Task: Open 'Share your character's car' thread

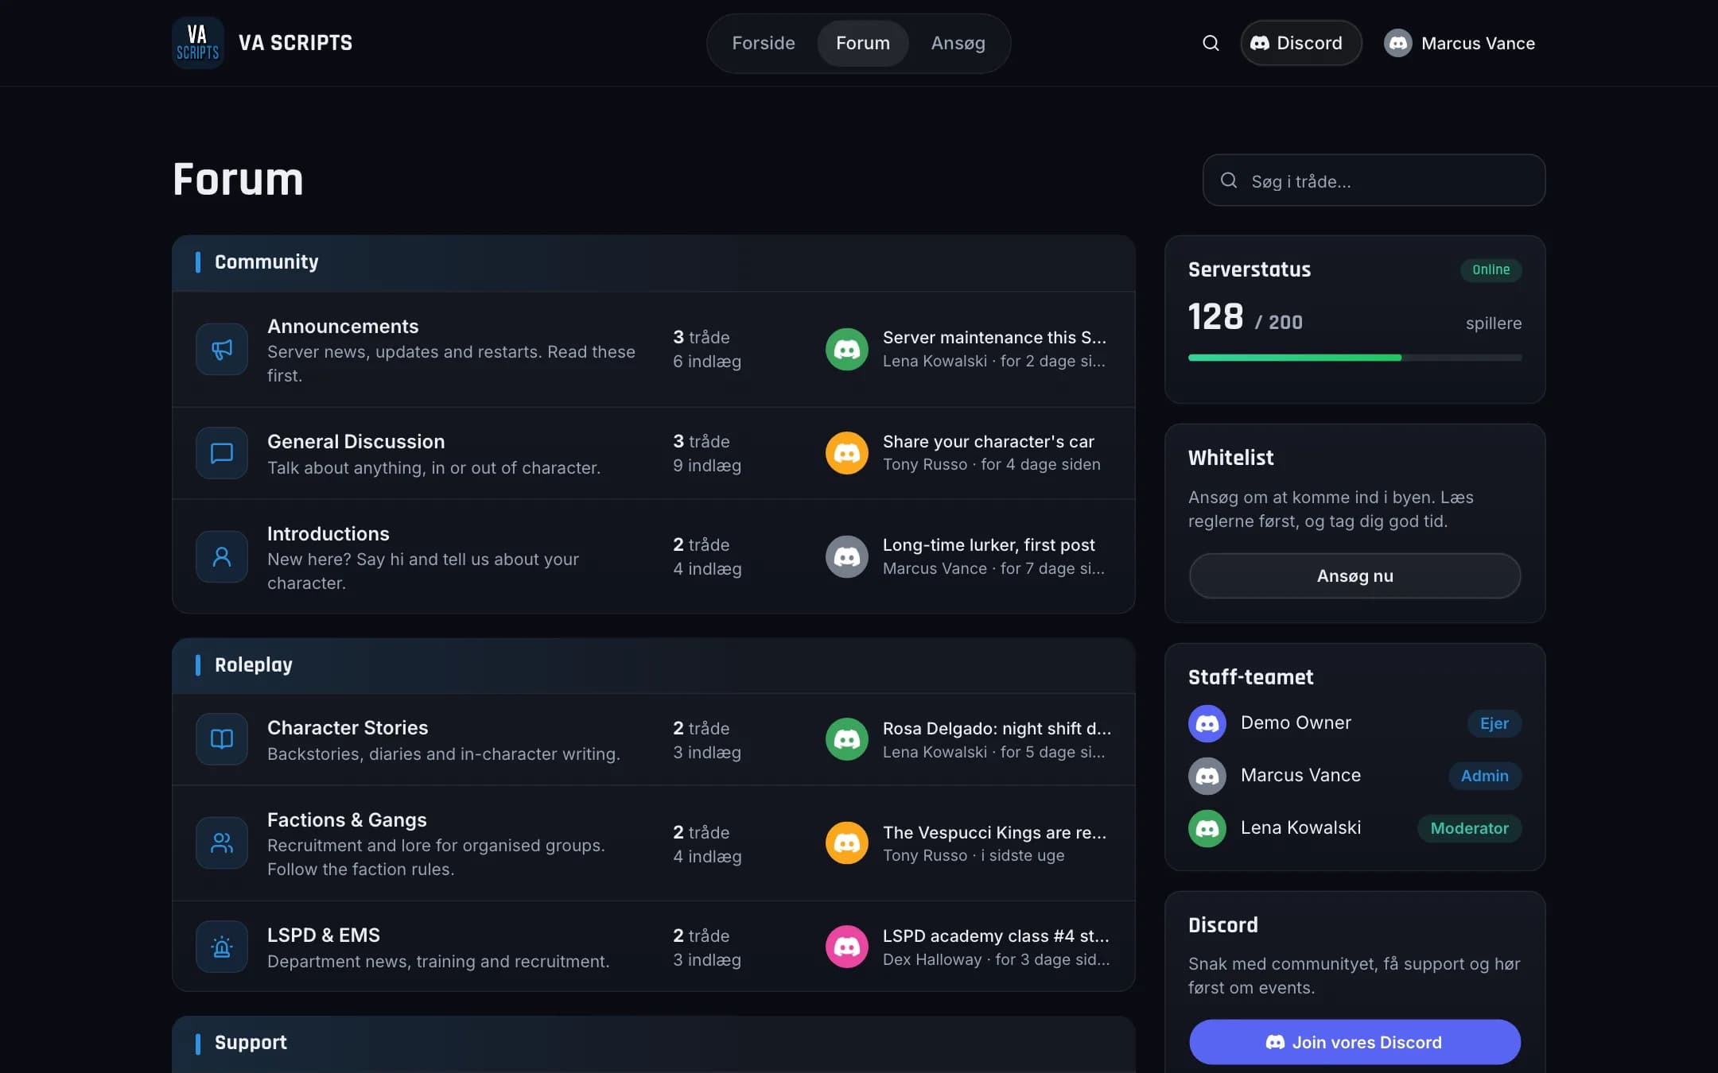Action: [x=989, y=441]
